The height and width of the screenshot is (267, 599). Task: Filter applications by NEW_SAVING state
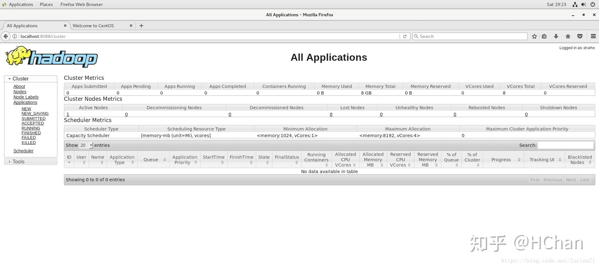[35, 114]
